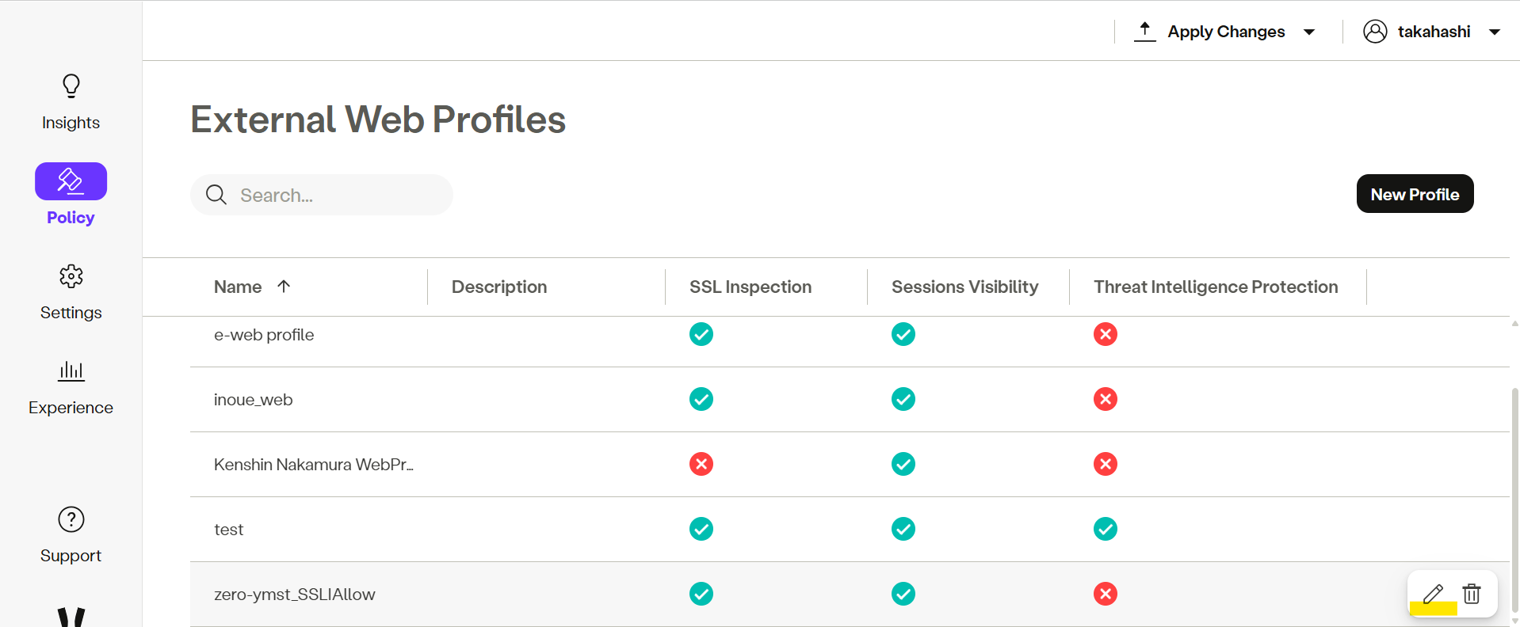Image resolution: width=1520 pixels, height=627 pixels.
Task: Click Sessions Visibility status for inoue_web
Action: [903, 399]
